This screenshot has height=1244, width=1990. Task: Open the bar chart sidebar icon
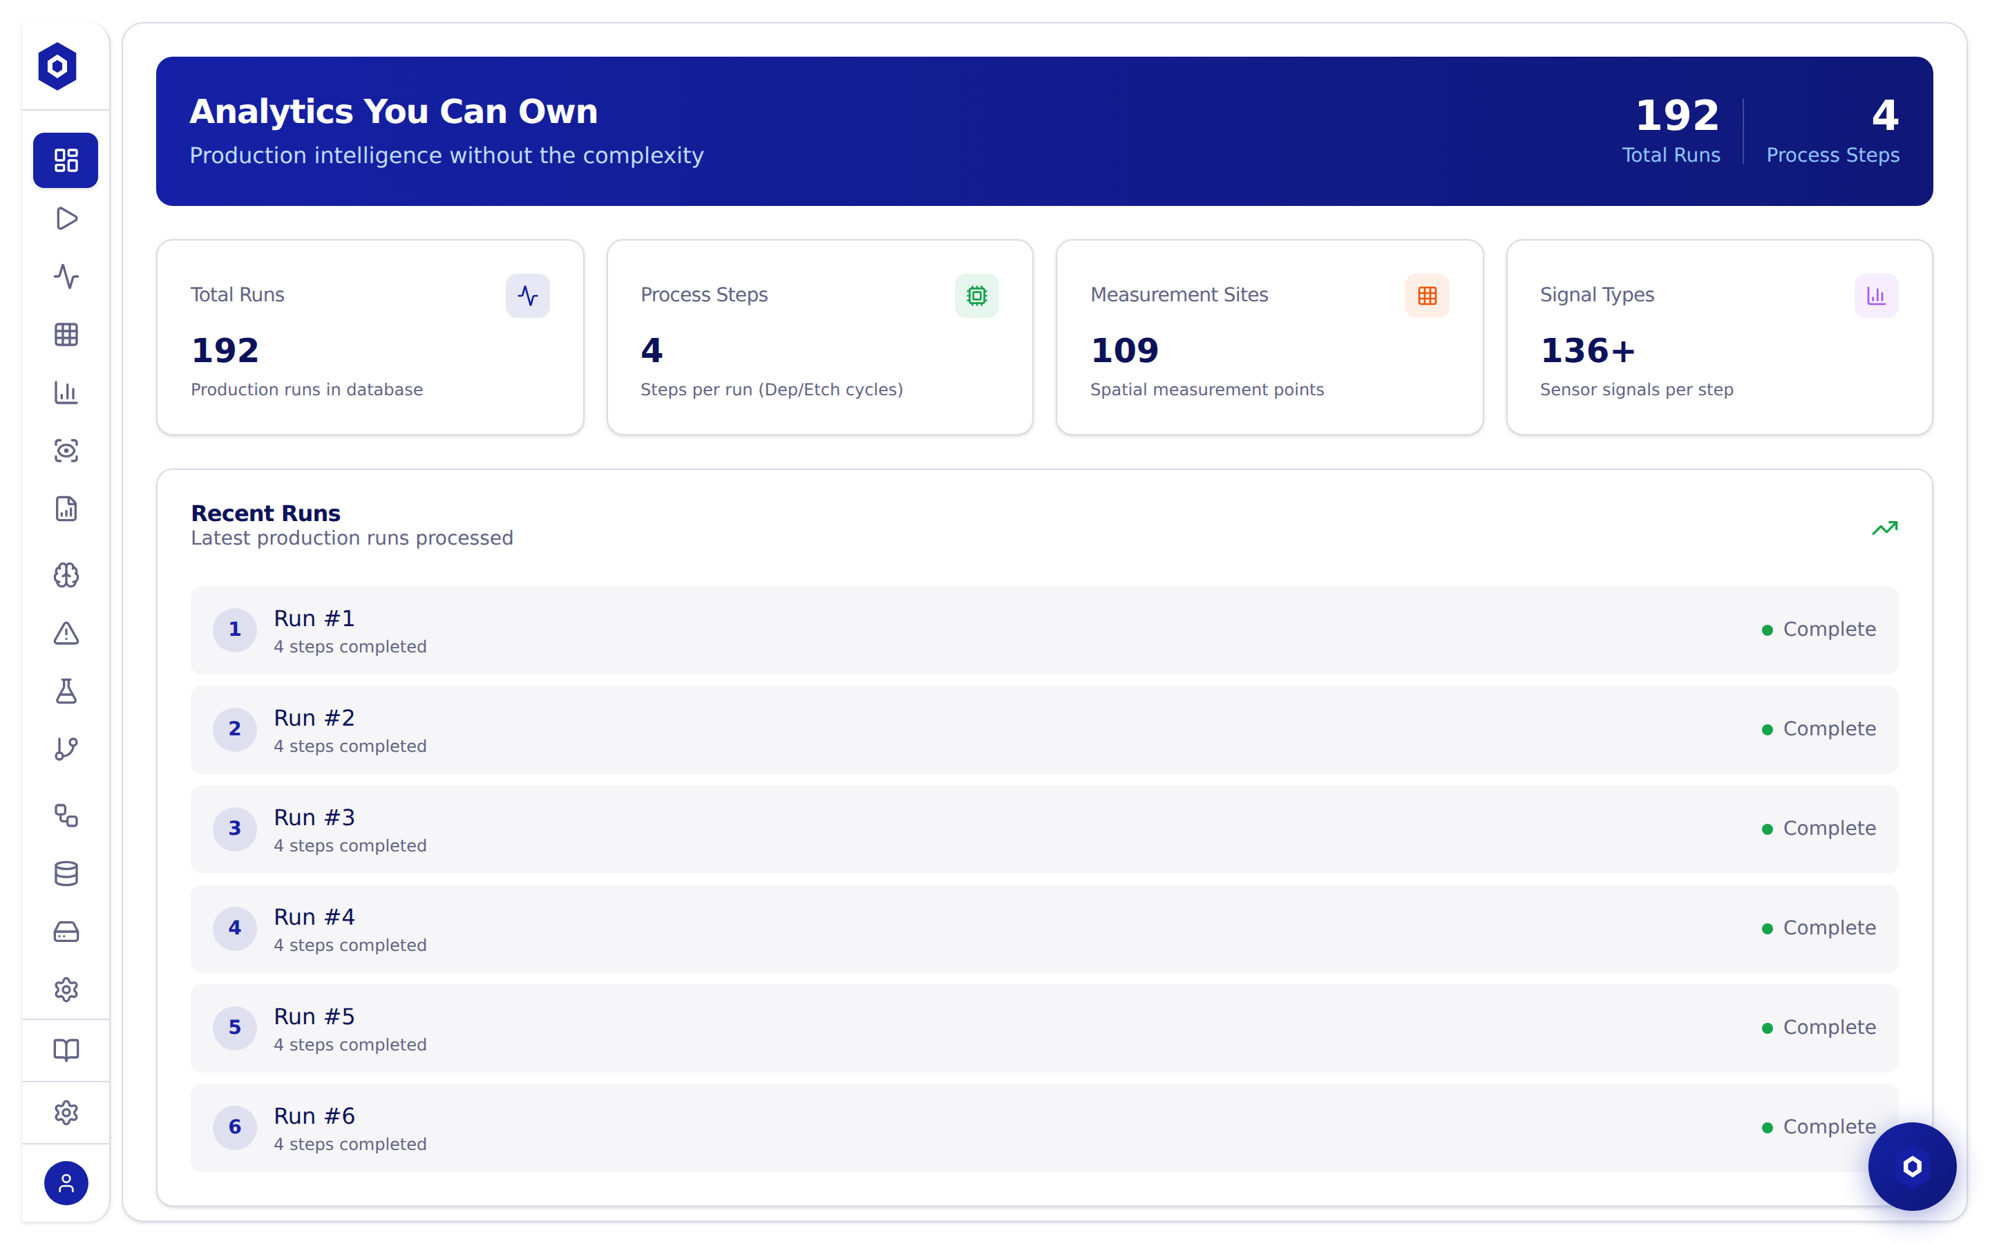coord(66,393)
